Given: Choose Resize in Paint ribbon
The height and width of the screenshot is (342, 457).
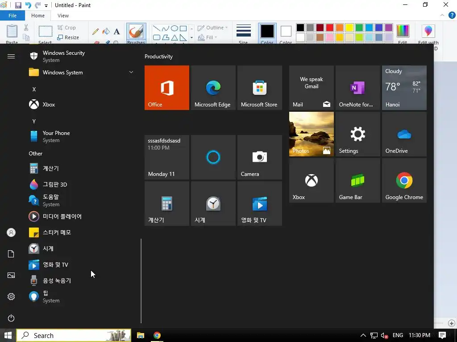Looking at the screenshot, I should (x=68, y=37).
